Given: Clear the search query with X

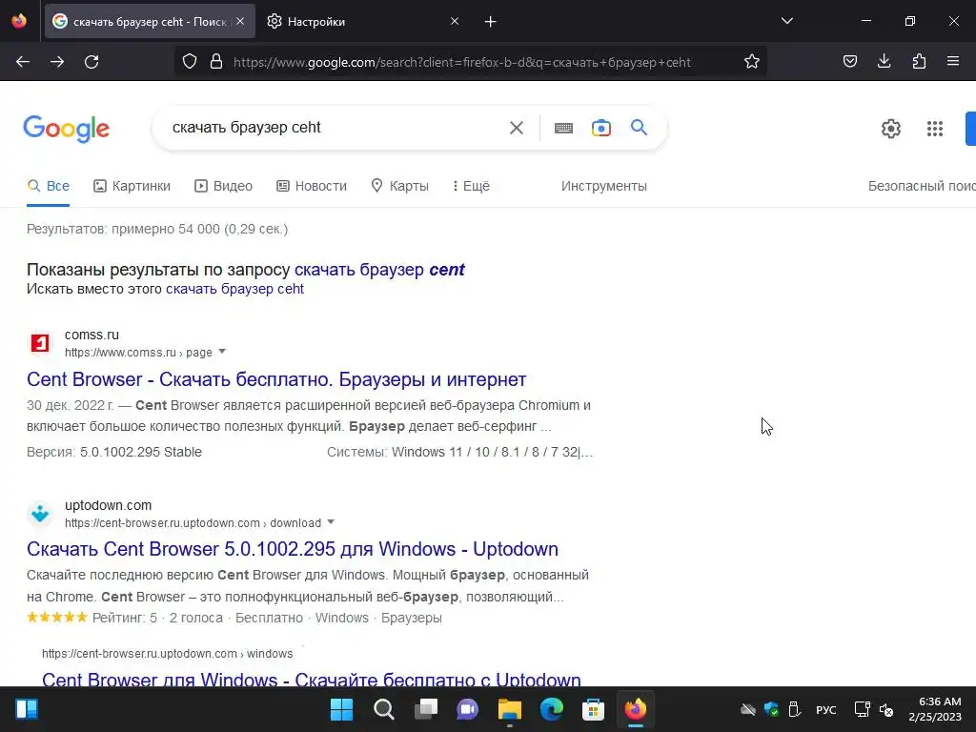Looking at the screenshot, I should coord(516,128).
